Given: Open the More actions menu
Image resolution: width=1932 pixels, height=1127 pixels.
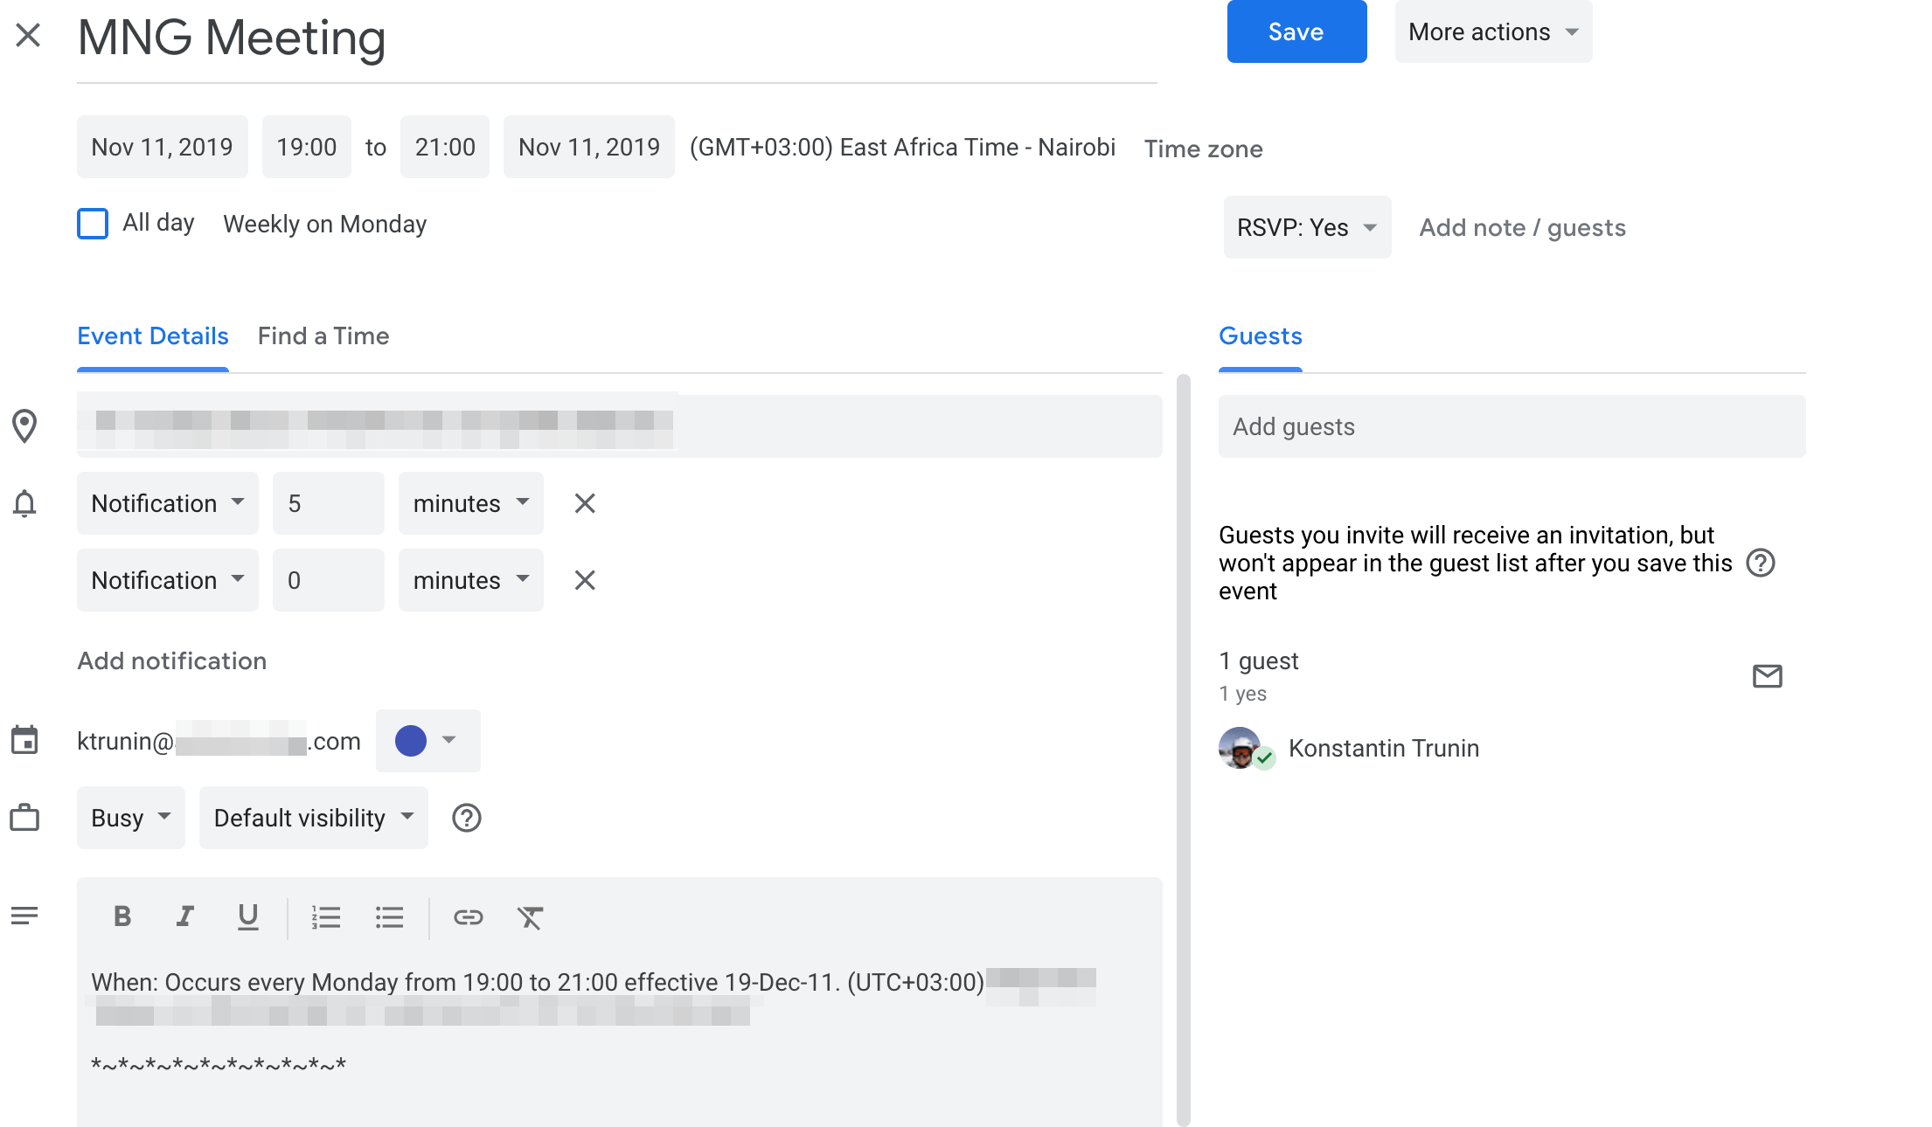Looking at the screenshot, I should pos(1492,32).
